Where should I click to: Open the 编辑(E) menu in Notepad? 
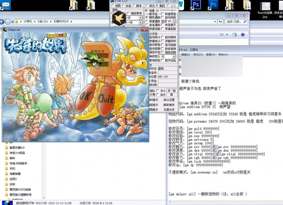tap(185, 55)
